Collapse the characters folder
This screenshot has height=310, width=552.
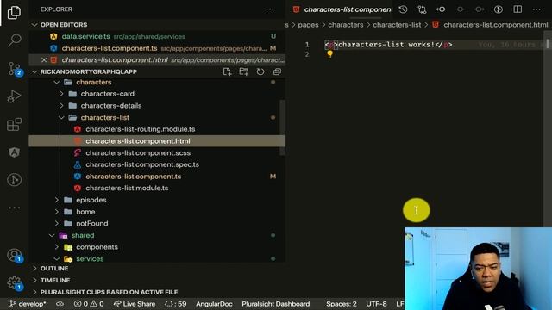coord(57,83)
